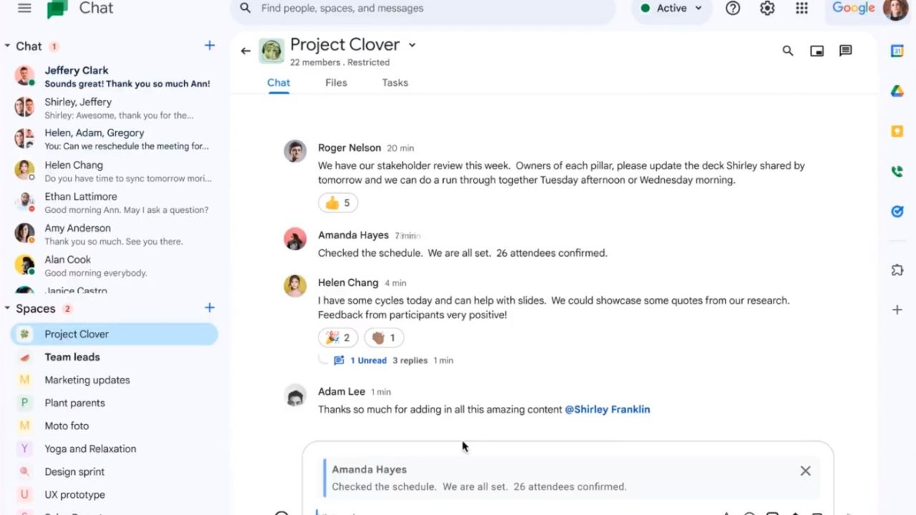This screenshot has width=916, height=515.
Task: Open the Active status dropdown
Action: point(671,9)
